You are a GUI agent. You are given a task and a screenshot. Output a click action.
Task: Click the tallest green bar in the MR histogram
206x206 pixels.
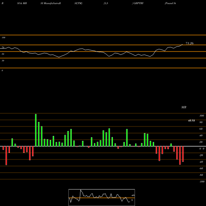pyautogui.click(x=36, y=130)
